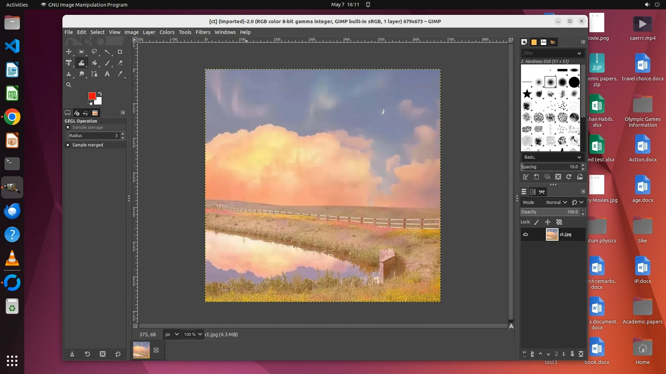The height and width of the screenshot is (374, 666).
Task: Select the Zoom magnifier tool
Action: (x=69, y=85)
